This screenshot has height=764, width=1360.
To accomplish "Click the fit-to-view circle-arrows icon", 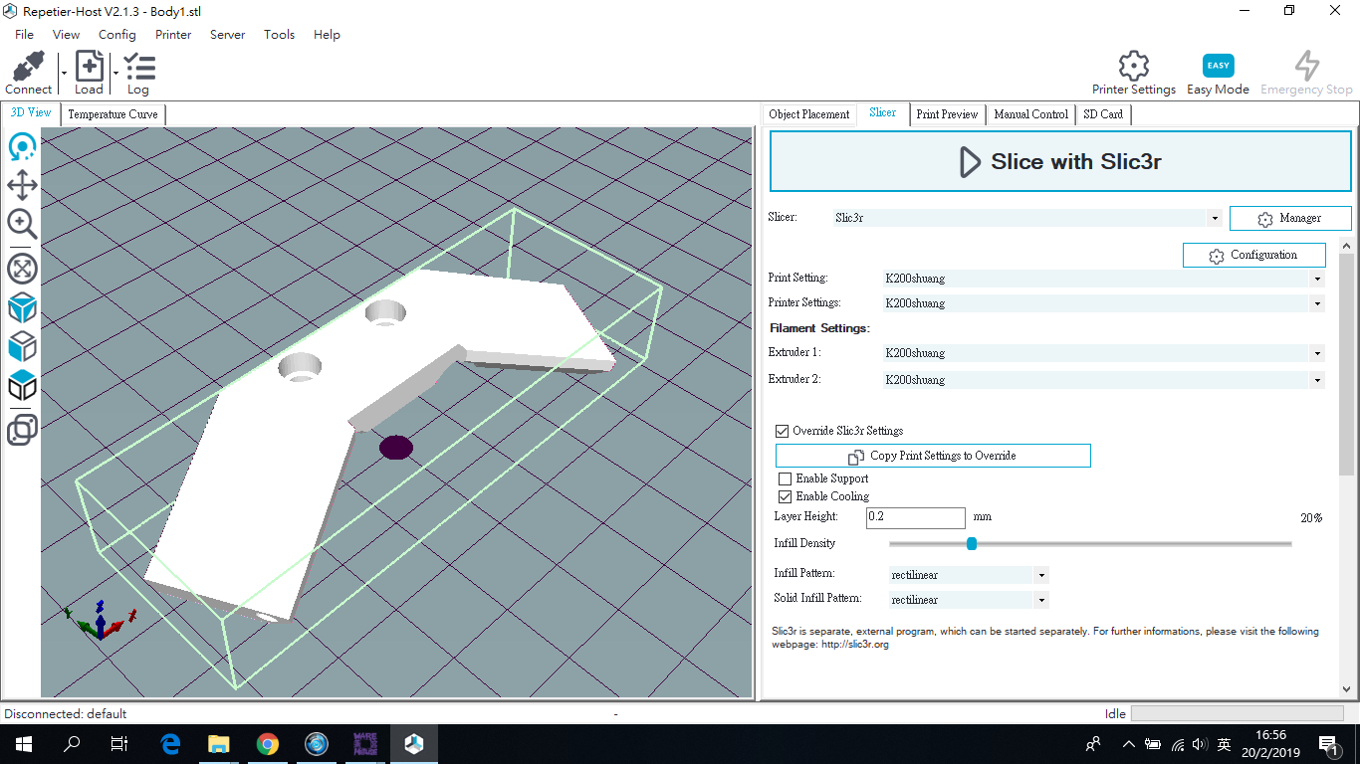I will click(22, 268).
